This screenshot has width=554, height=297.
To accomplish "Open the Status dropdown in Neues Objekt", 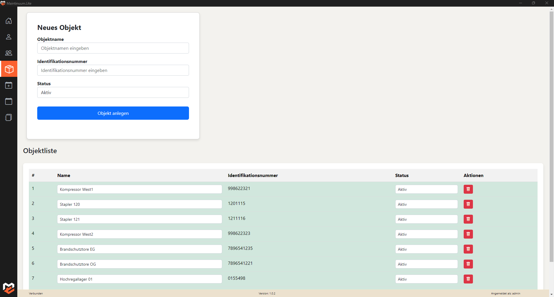I will [x=113, y=92].
